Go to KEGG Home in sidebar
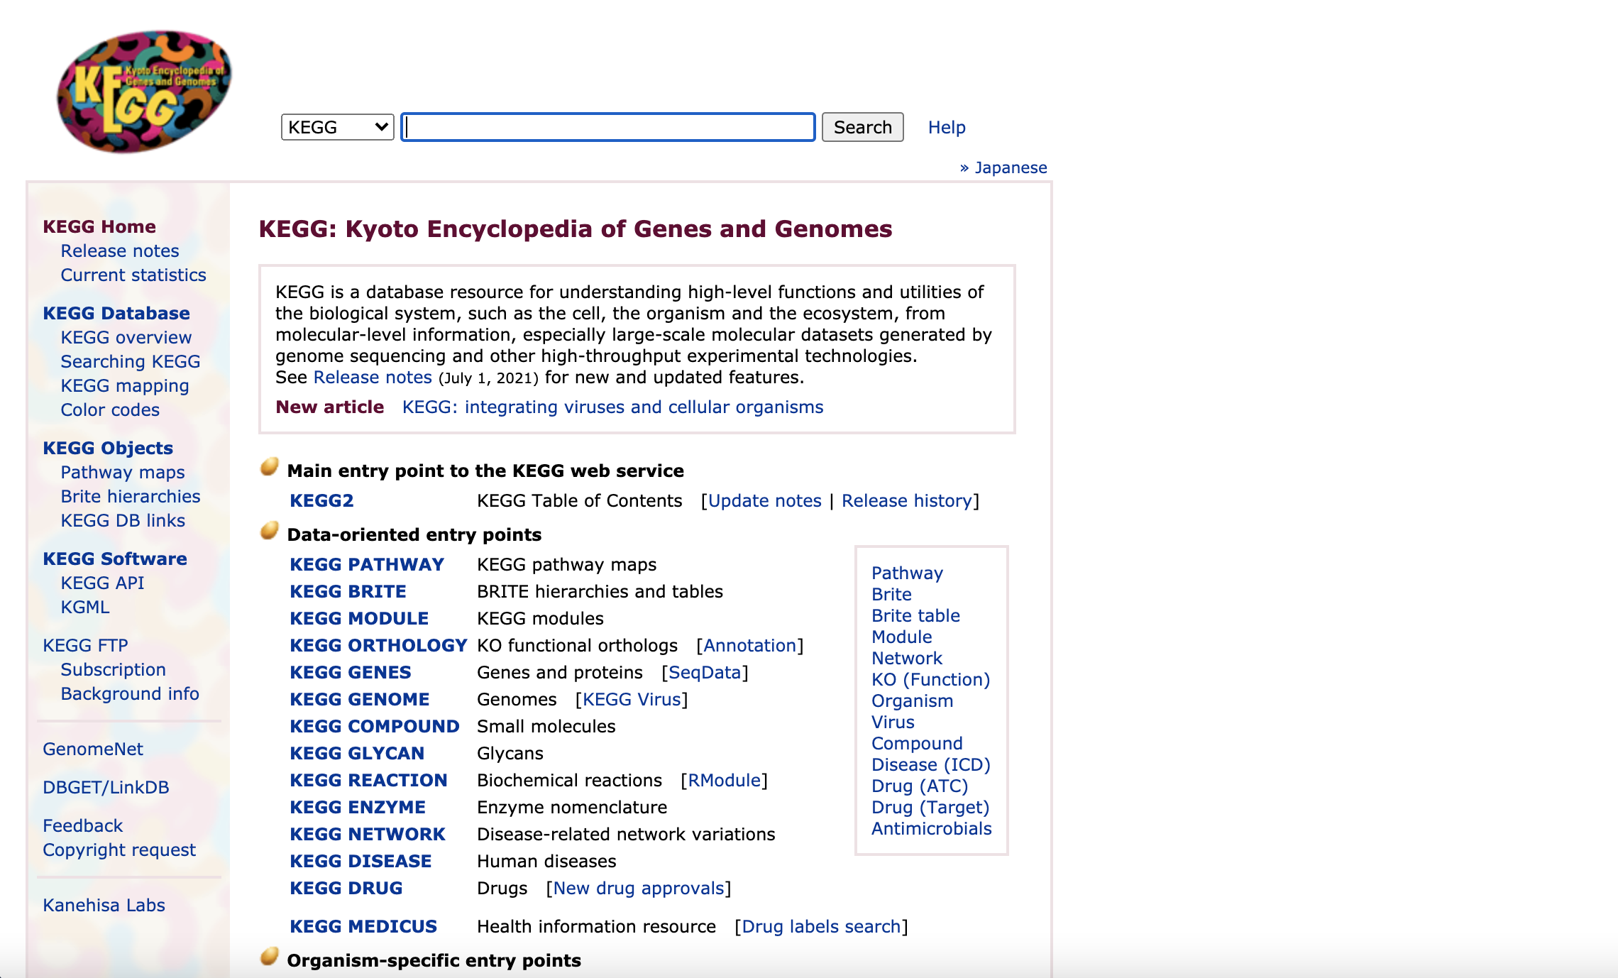Screen dimensions: 1618x978 99,226
